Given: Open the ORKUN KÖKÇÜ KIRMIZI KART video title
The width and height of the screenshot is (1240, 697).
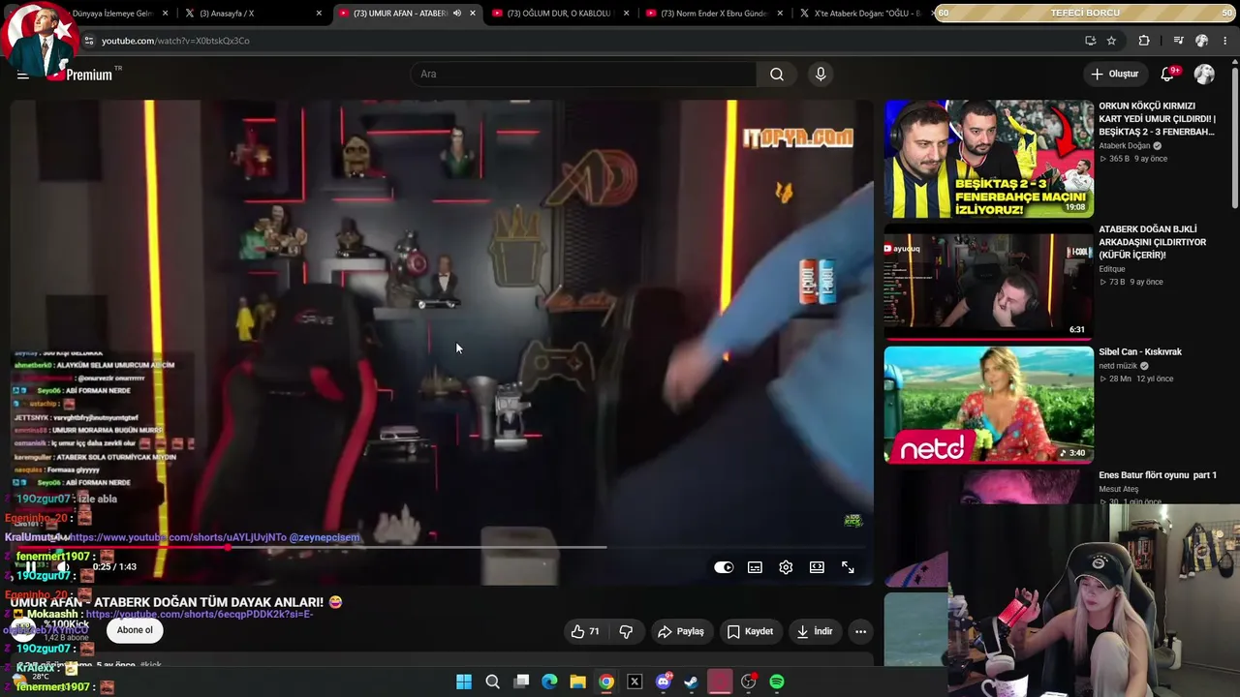Looking at the screenshot, I should [x=1157, y=119].
